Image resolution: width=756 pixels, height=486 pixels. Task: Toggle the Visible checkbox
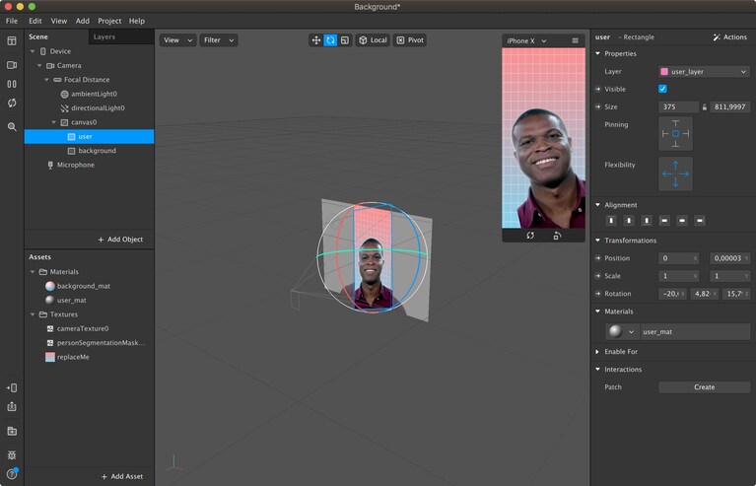coord(662,89)
